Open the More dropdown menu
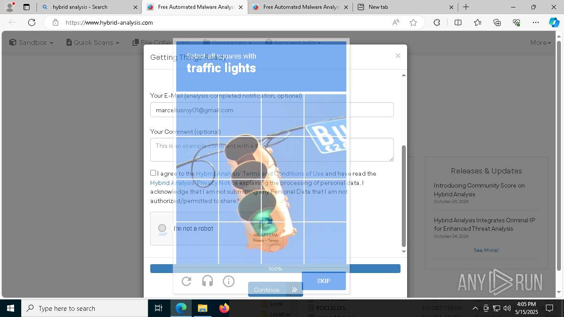 [x=541, y=43]
